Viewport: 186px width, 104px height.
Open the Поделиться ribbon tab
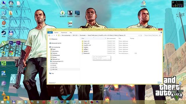[x=64, y=33]
